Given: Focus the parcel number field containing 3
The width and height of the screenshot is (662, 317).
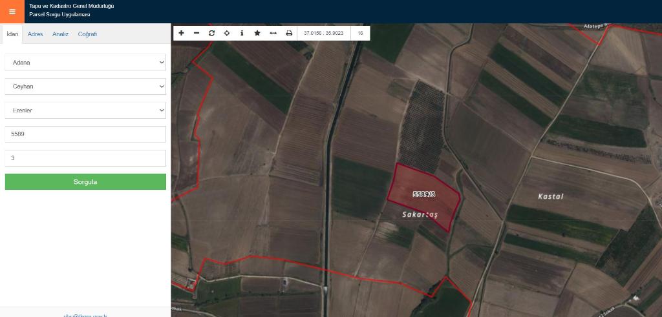Looking at the screenshot, I should (85, 158).
